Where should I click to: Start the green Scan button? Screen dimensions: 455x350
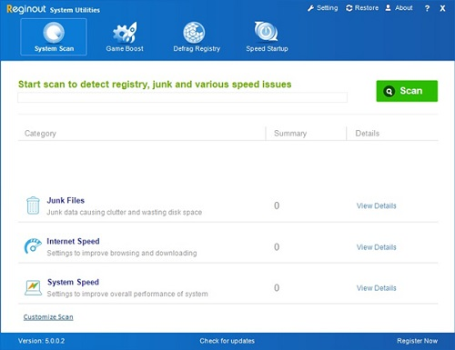tap(407, 91)
